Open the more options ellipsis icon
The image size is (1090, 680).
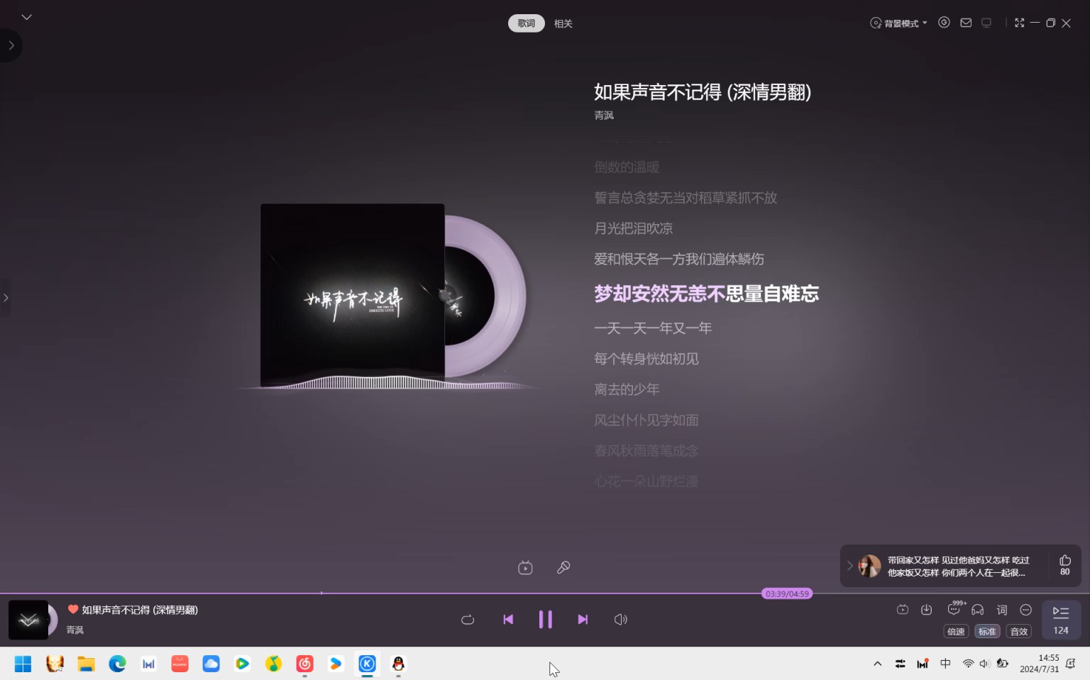pyautogui.click(x=1026, y=610)
